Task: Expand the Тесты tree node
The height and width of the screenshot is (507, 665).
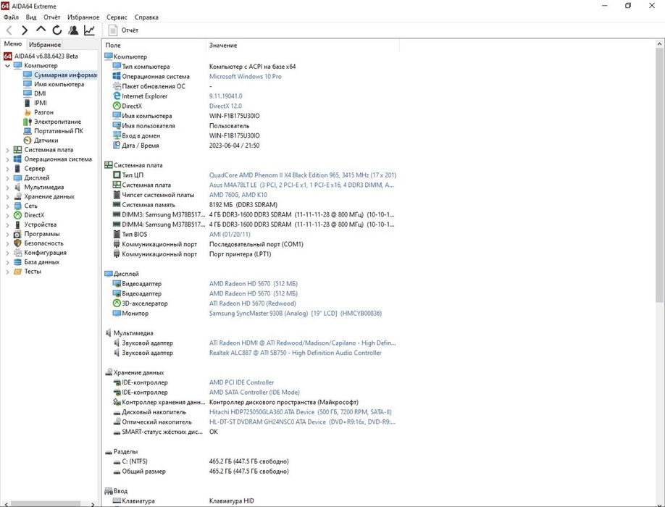Action: (x=7, y=272)
